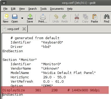Click the EndSection line after Driver "kbd"
The height and width of the screenshot is (99, 111).
coord(13,51)
